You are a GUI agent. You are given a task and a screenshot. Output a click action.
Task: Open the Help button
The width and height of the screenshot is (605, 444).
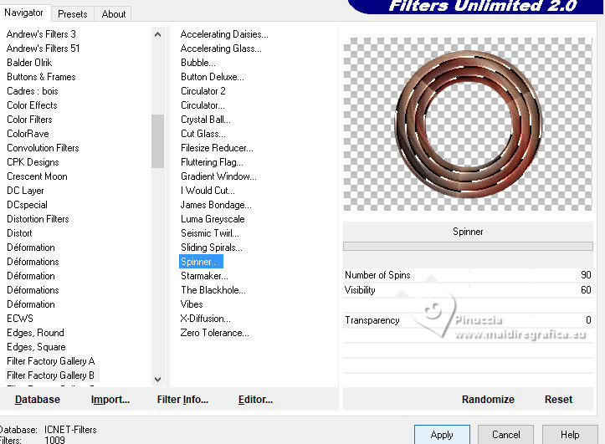point(570,435)
